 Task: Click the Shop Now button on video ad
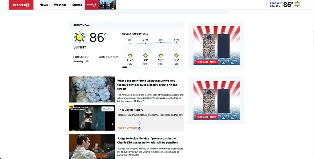[108, 109]
